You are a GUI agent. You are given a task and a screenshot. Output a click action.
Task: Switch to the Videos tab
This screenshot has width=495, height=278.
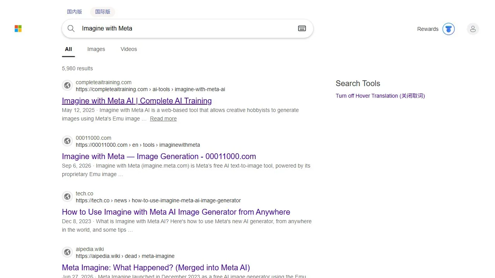click(x=129, y=49)
